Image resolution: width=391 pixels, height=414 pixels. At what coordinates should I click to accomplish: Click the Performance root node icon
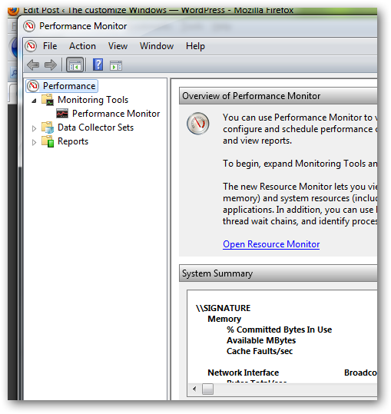[33, 86]
